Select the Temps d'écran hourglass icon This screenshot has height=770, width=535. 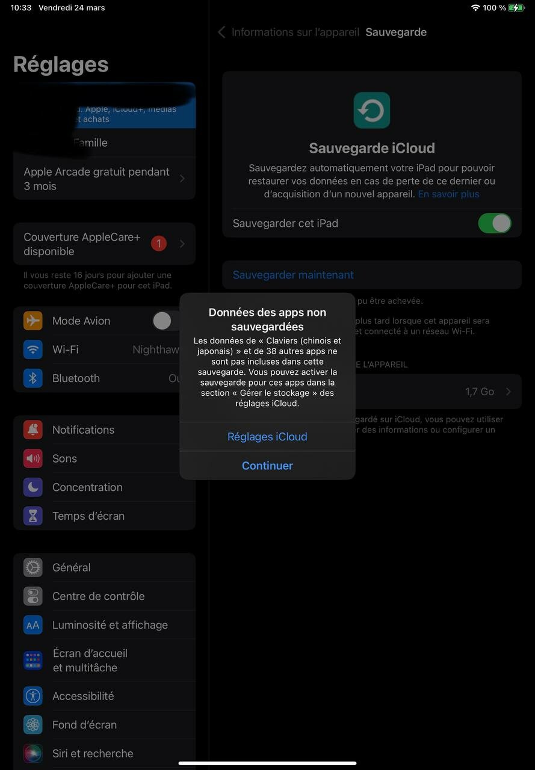[x=33, y=516]
